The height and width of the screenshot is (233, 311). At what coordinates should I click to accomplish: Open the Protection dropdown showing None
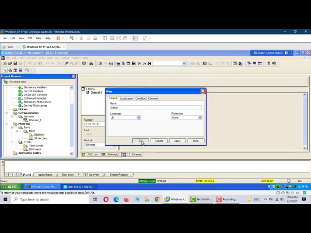click(200, 117)
